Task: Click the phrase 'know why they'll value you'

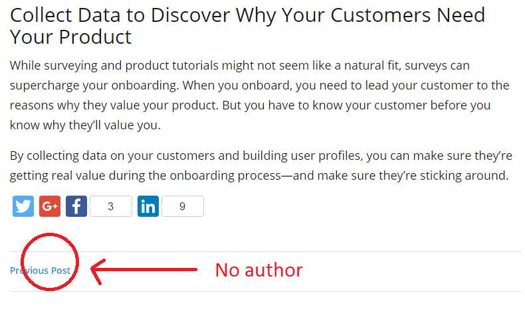Action: tap(85, 125)
